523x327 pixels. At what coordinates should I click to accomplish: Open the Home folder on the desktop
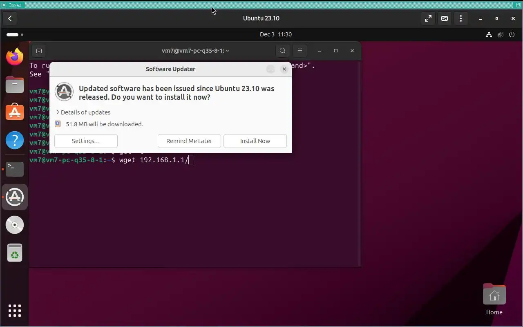[x=494, y=300]
